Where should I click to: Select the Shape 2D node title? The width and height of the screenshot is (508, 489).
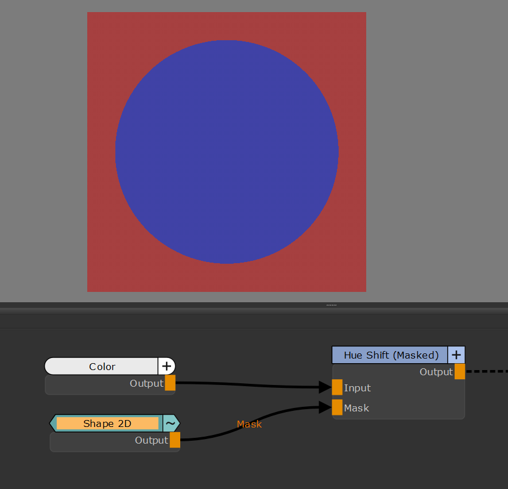(x=107, y=423)
